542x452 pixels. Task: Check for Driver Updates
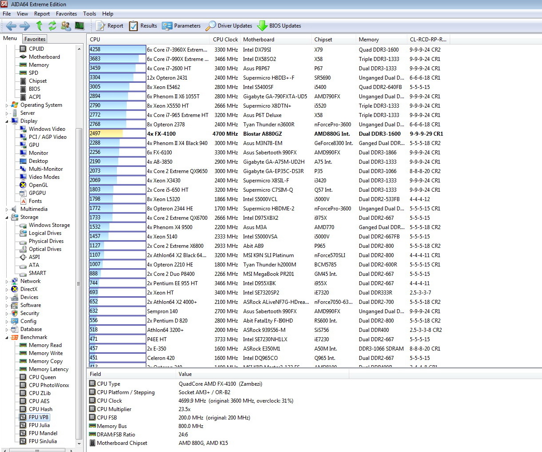229,26
